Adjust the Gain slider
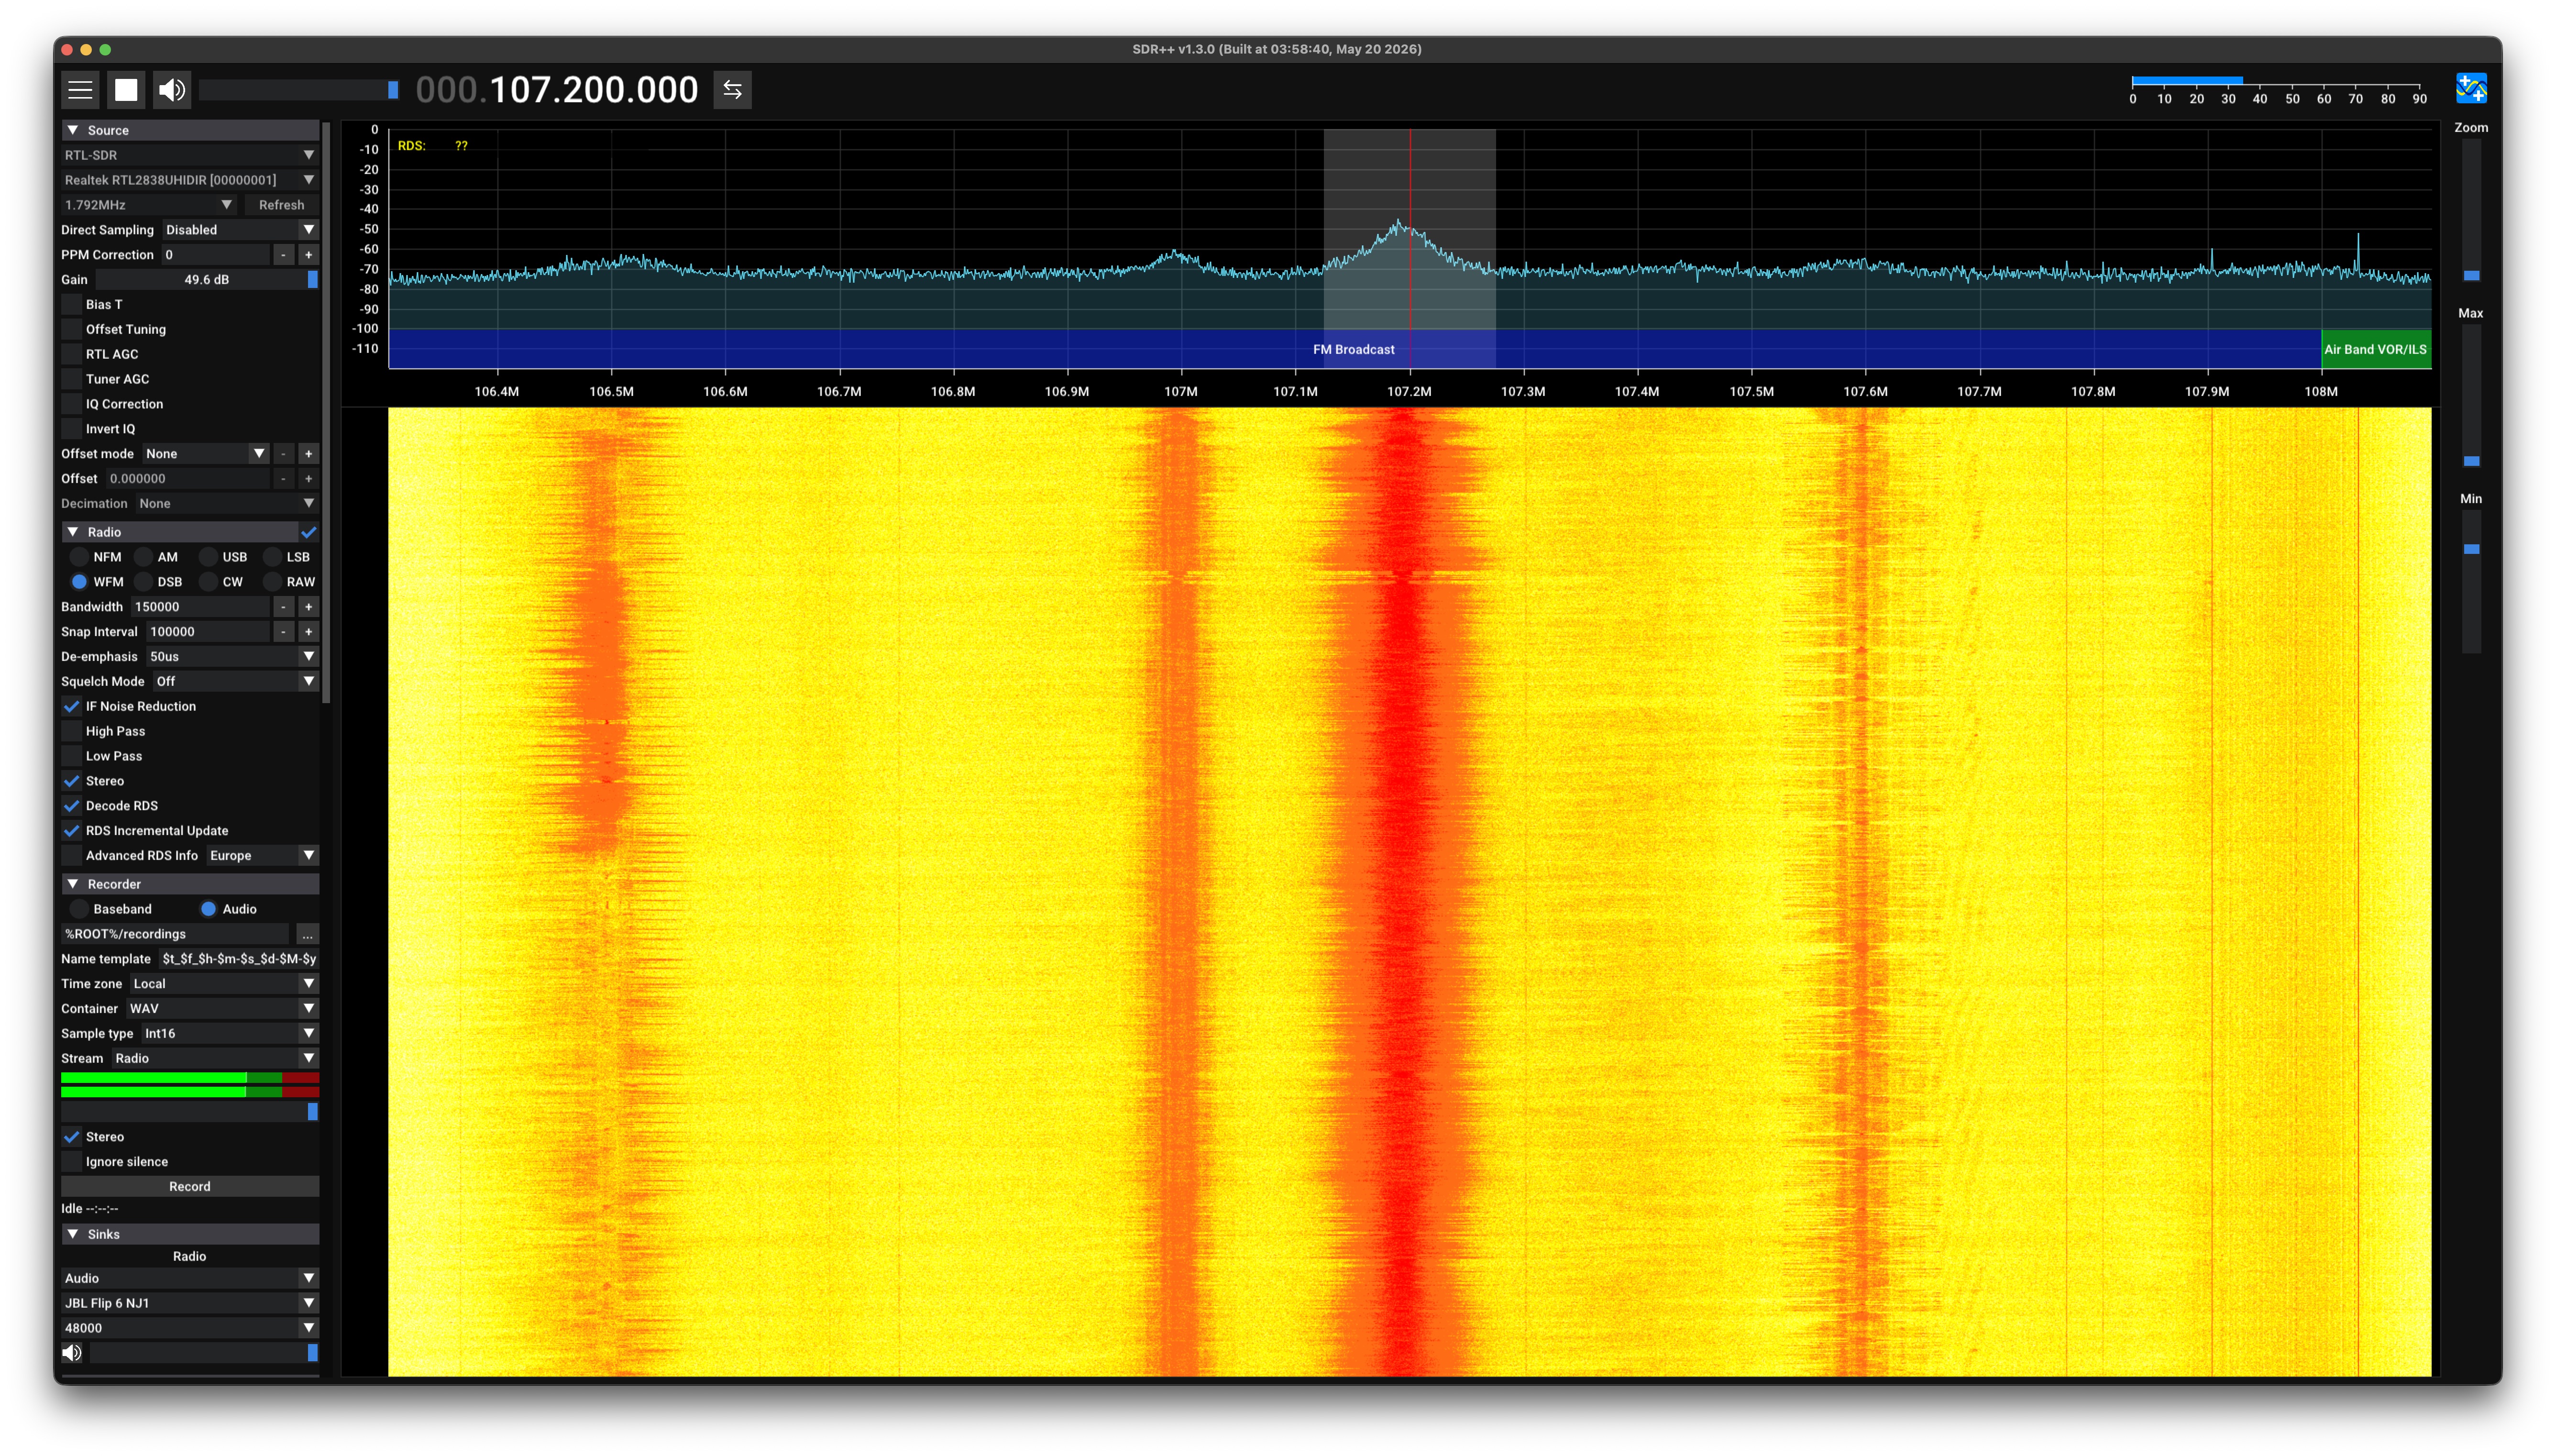Screen dimensions: 2556x1456 [x=207, y=280]
